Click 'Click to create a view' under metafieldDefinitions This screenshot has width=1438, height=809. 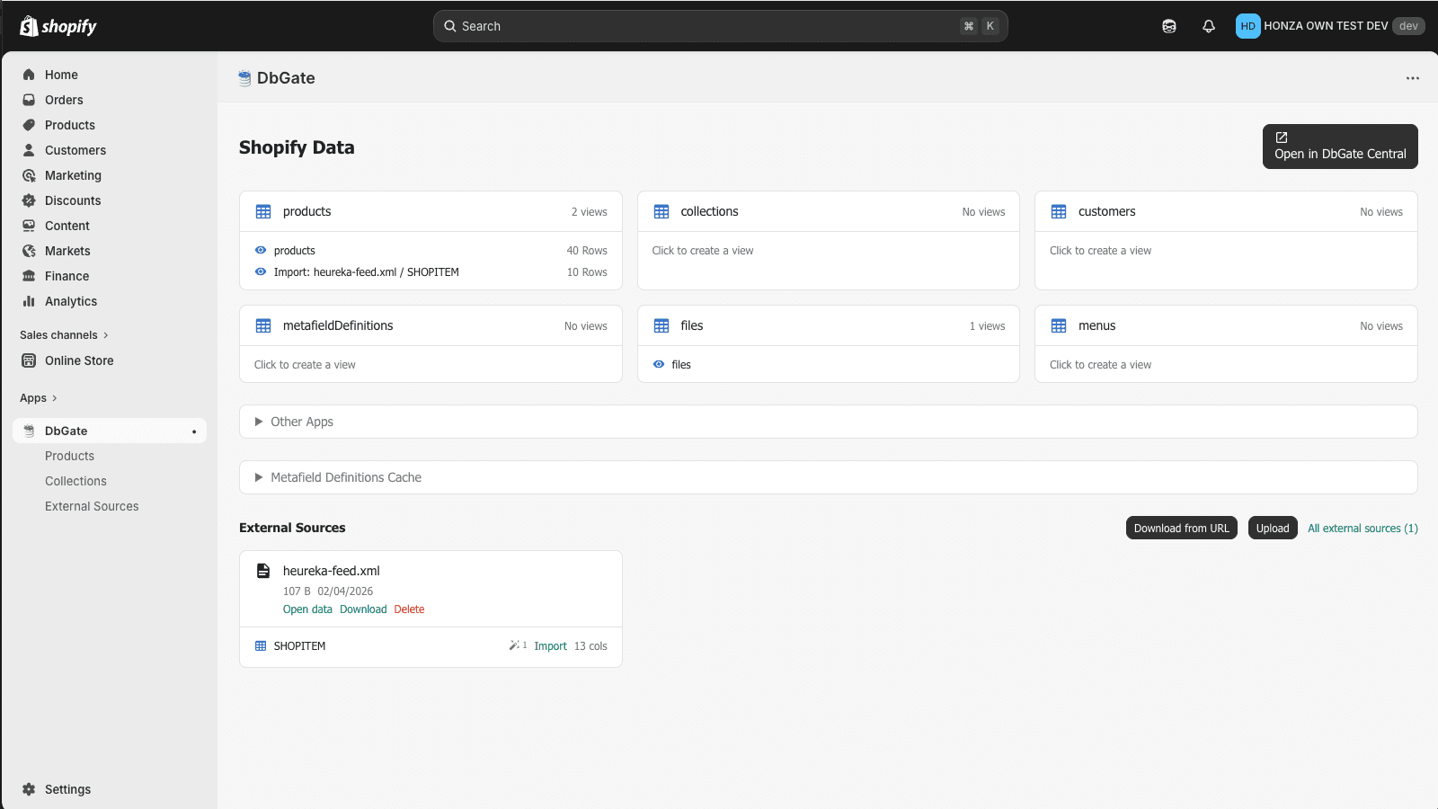(x=305, y=365)
